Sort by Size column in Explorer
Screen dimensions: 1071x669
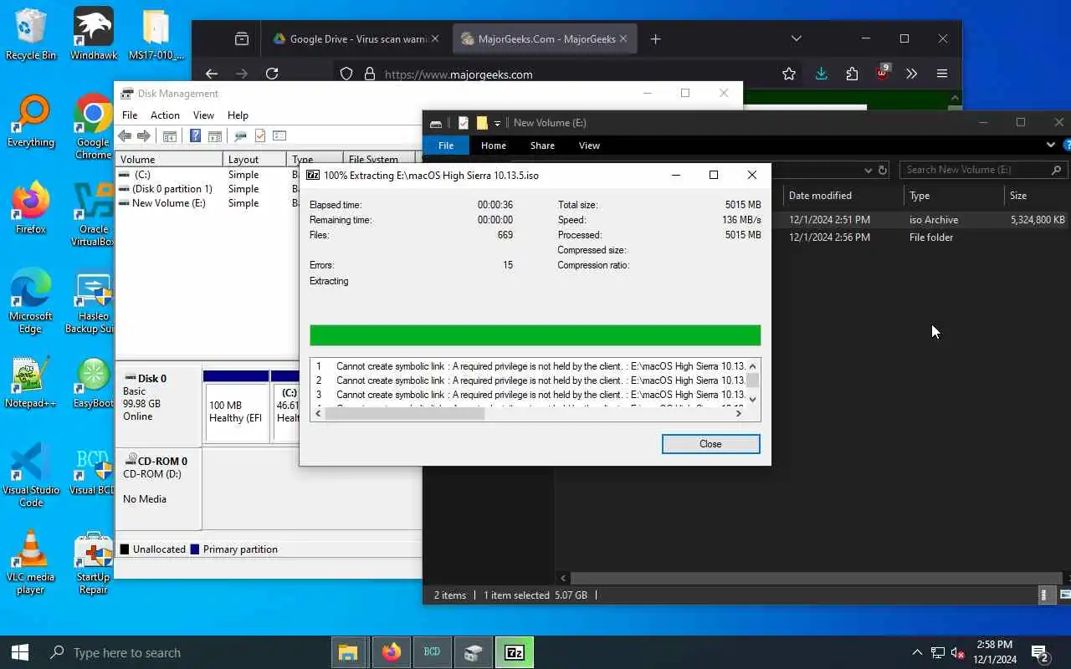pyautogui.click(x=1038, y=196)
